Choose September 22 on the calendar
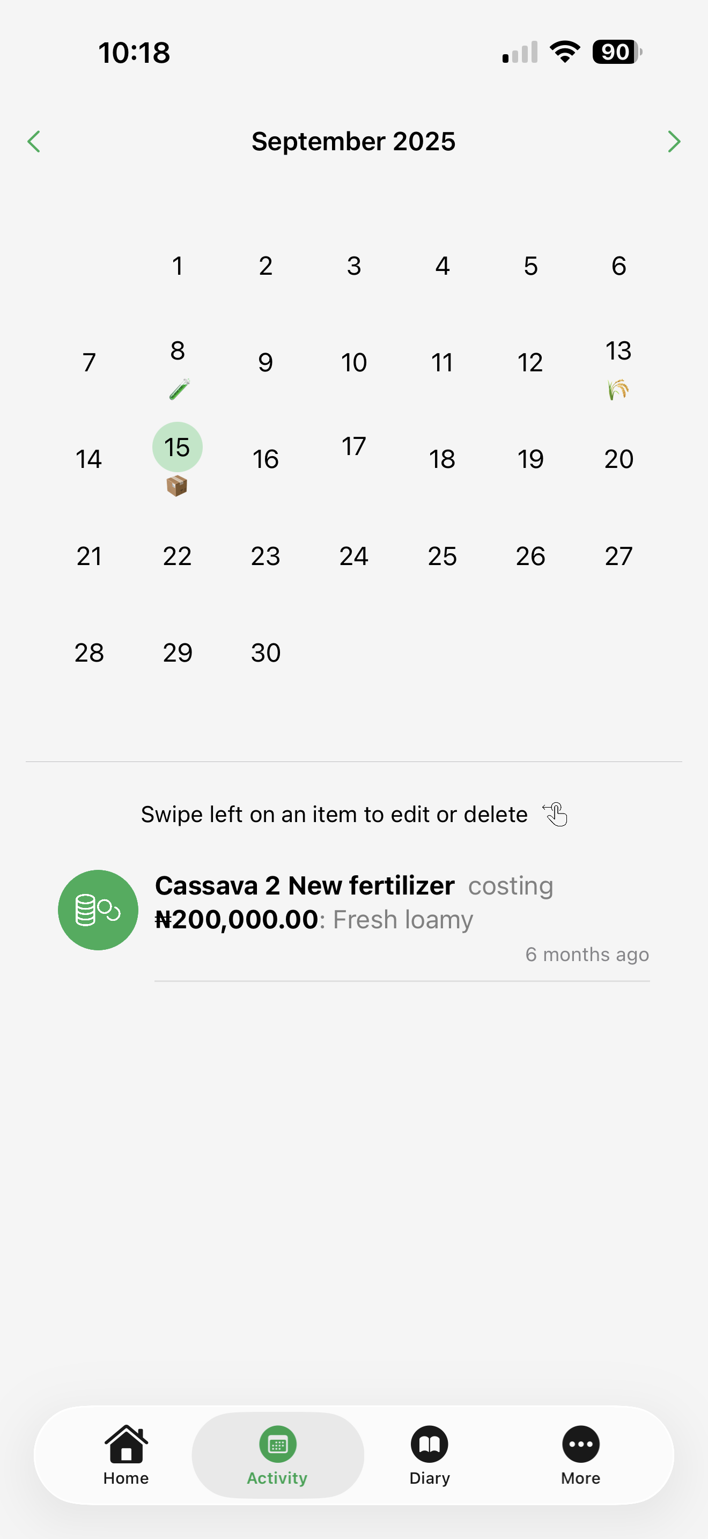The height and width of the screenshot is (1539, 708). click(x=178, y=556)
